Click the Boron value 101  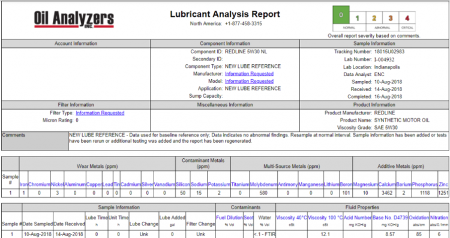tap(346, 193)
